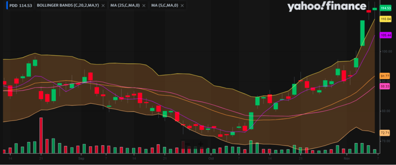This screenshot has height=165, width=396.
Task: Remove the MA (5,C,MA,0) indicator
Action: pyautogui.click(x=182, y=5)
